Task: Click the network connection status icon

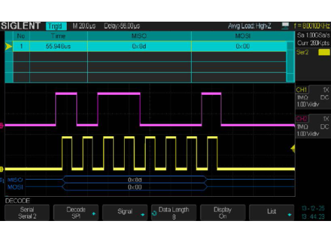Action: coord(285,26)
